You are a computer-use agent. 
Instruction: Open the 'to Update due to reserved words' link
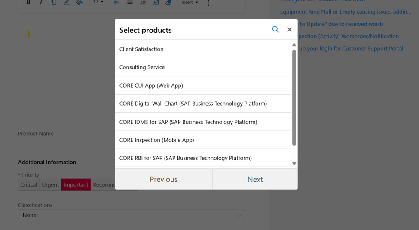coord(341,24)
